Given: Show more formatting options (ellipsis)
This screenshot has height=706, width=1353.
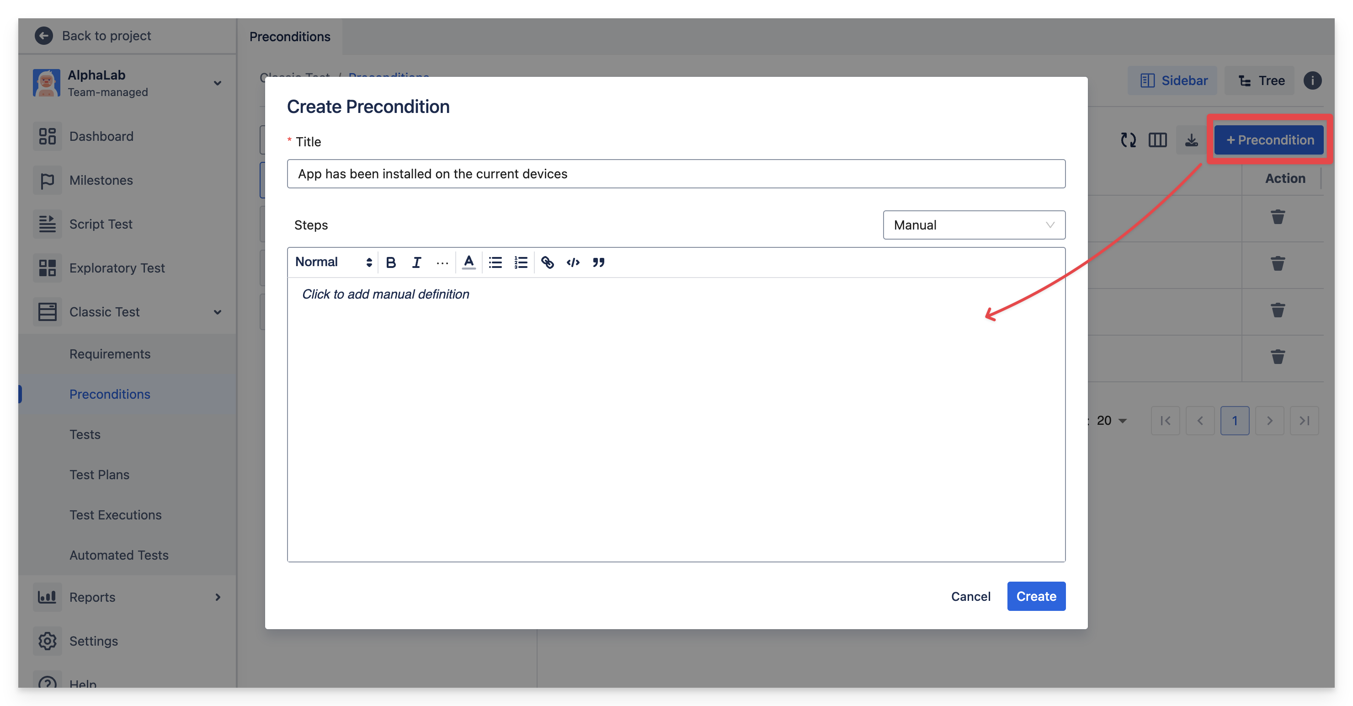Looking at the screenshot, I should [x=442, y=262].
